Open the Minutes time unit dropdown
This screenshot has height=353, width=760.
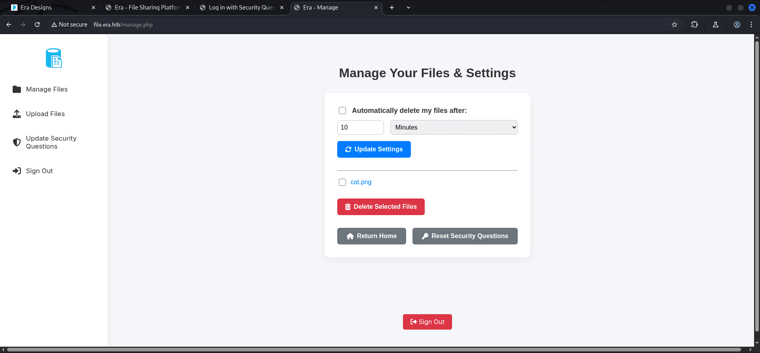click(x=454, y=128)
